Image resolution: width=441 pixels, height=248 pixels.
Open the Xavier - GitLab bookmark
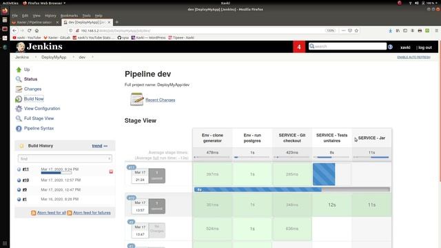(x=57, y=38)
